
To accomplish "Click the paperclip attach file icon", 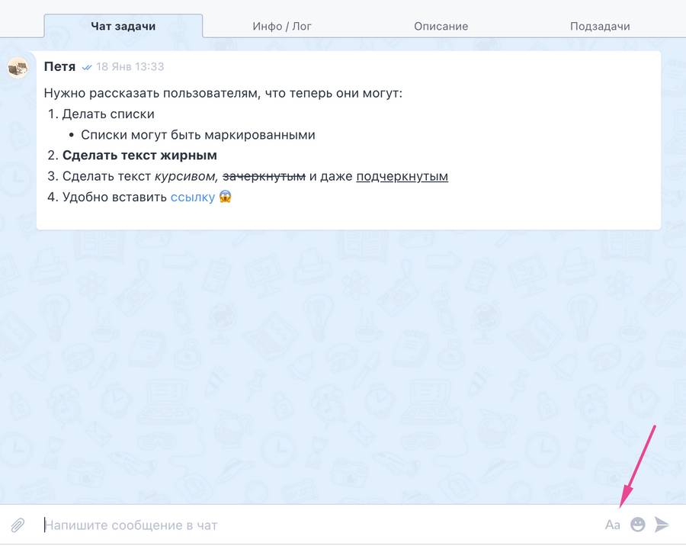I will click(x=18, y=525).
